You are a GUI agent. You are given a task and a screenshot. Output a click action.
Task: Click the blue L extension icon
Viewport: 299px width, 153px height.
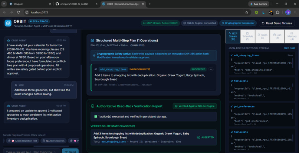tap(263, 12)
